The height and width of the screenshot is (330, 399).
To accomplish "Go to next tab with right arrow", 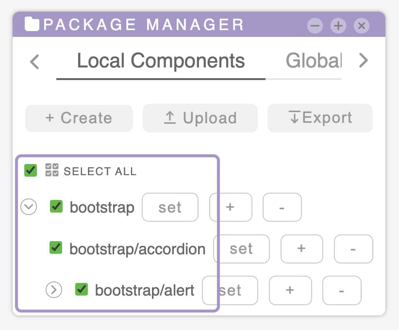I will [364, 61].
